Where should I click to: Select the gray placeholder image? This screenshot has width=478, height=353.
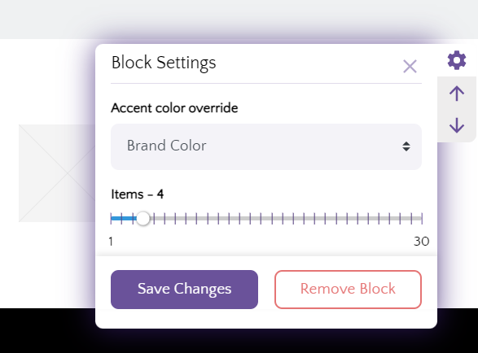[57, 173]
